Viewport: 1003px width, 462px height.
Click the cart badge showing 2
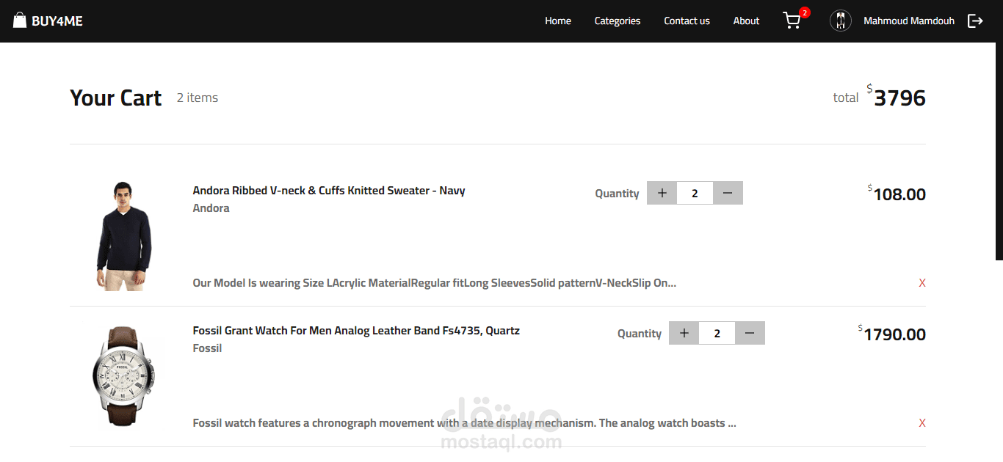pos(805,12)
